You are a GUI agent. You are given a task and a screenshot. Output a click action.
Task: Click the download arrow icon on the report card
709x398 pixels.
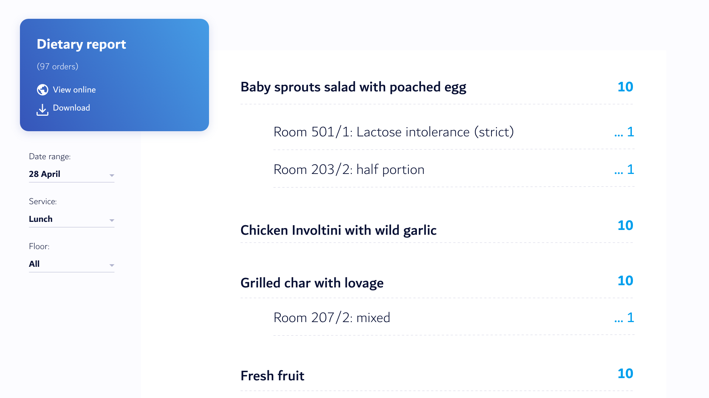42,109
